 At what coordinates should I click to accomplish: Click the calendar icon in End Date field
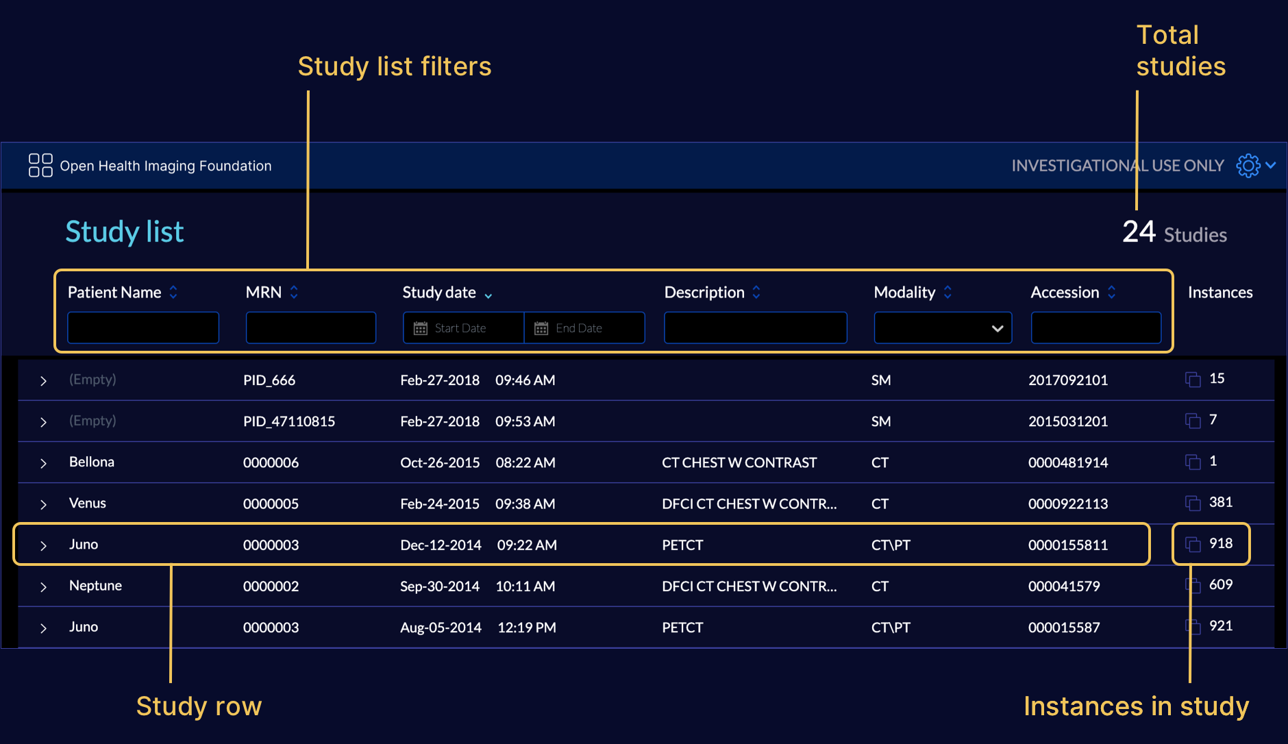tap(541, 327)
